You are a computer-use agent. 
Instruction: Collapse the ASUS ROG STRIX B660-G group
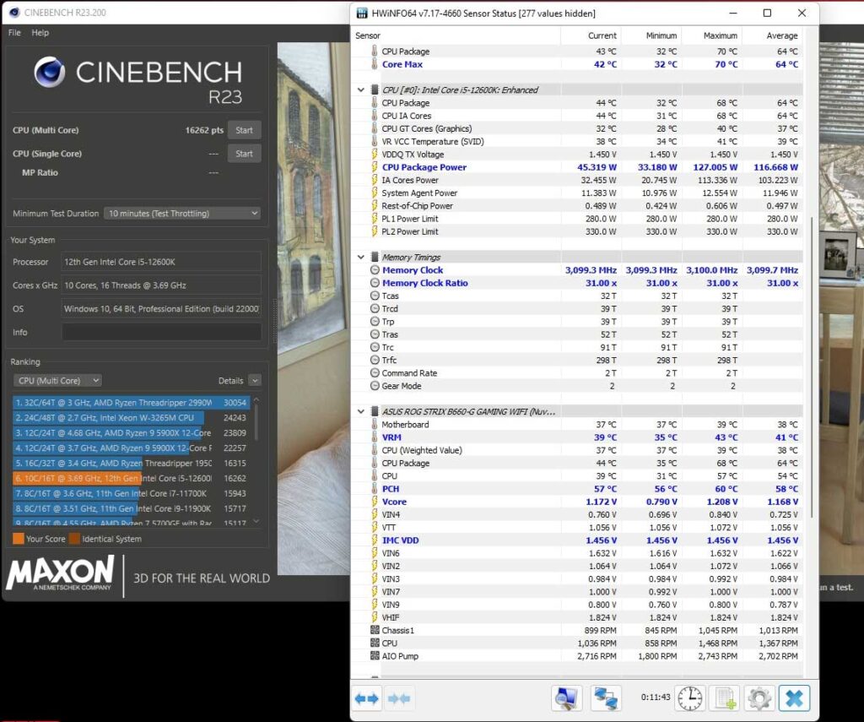click(361, 411)
